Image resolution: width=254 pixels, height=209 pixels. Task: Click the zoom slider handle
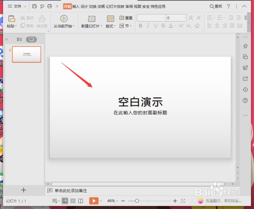point(137,201)
